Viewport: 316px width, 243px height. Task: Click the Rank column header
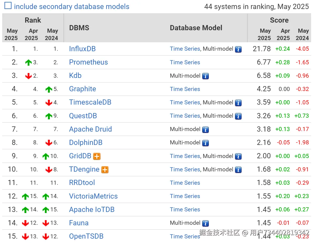(x=33, y=20)
